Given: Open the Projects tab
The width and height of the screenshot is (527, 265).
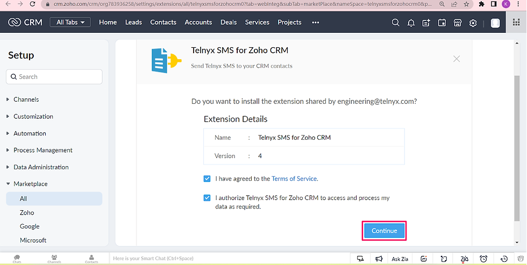Looking at the screenshot, I should pos(289,22).
